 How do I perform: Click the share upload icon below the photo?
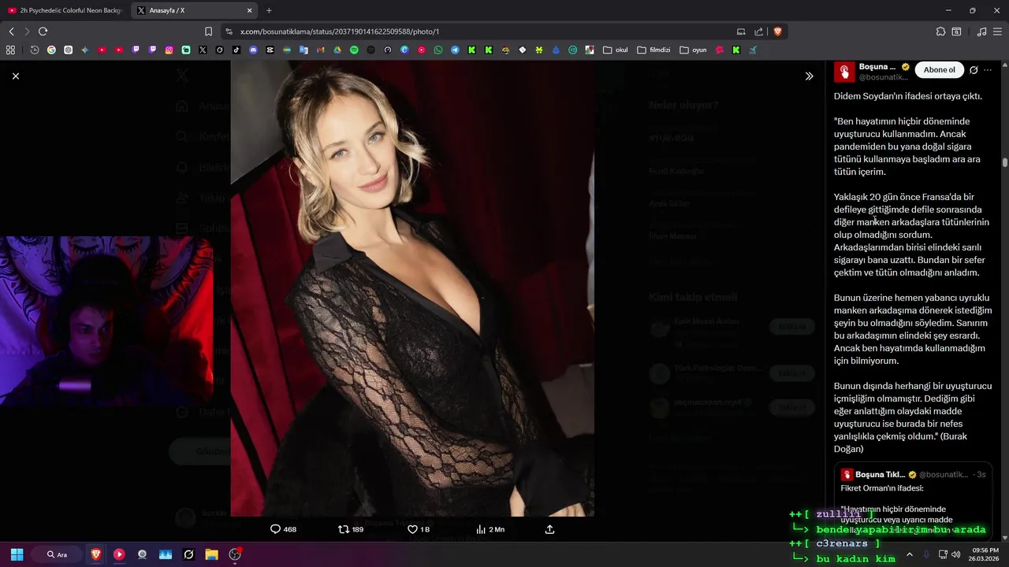(550, 529)
